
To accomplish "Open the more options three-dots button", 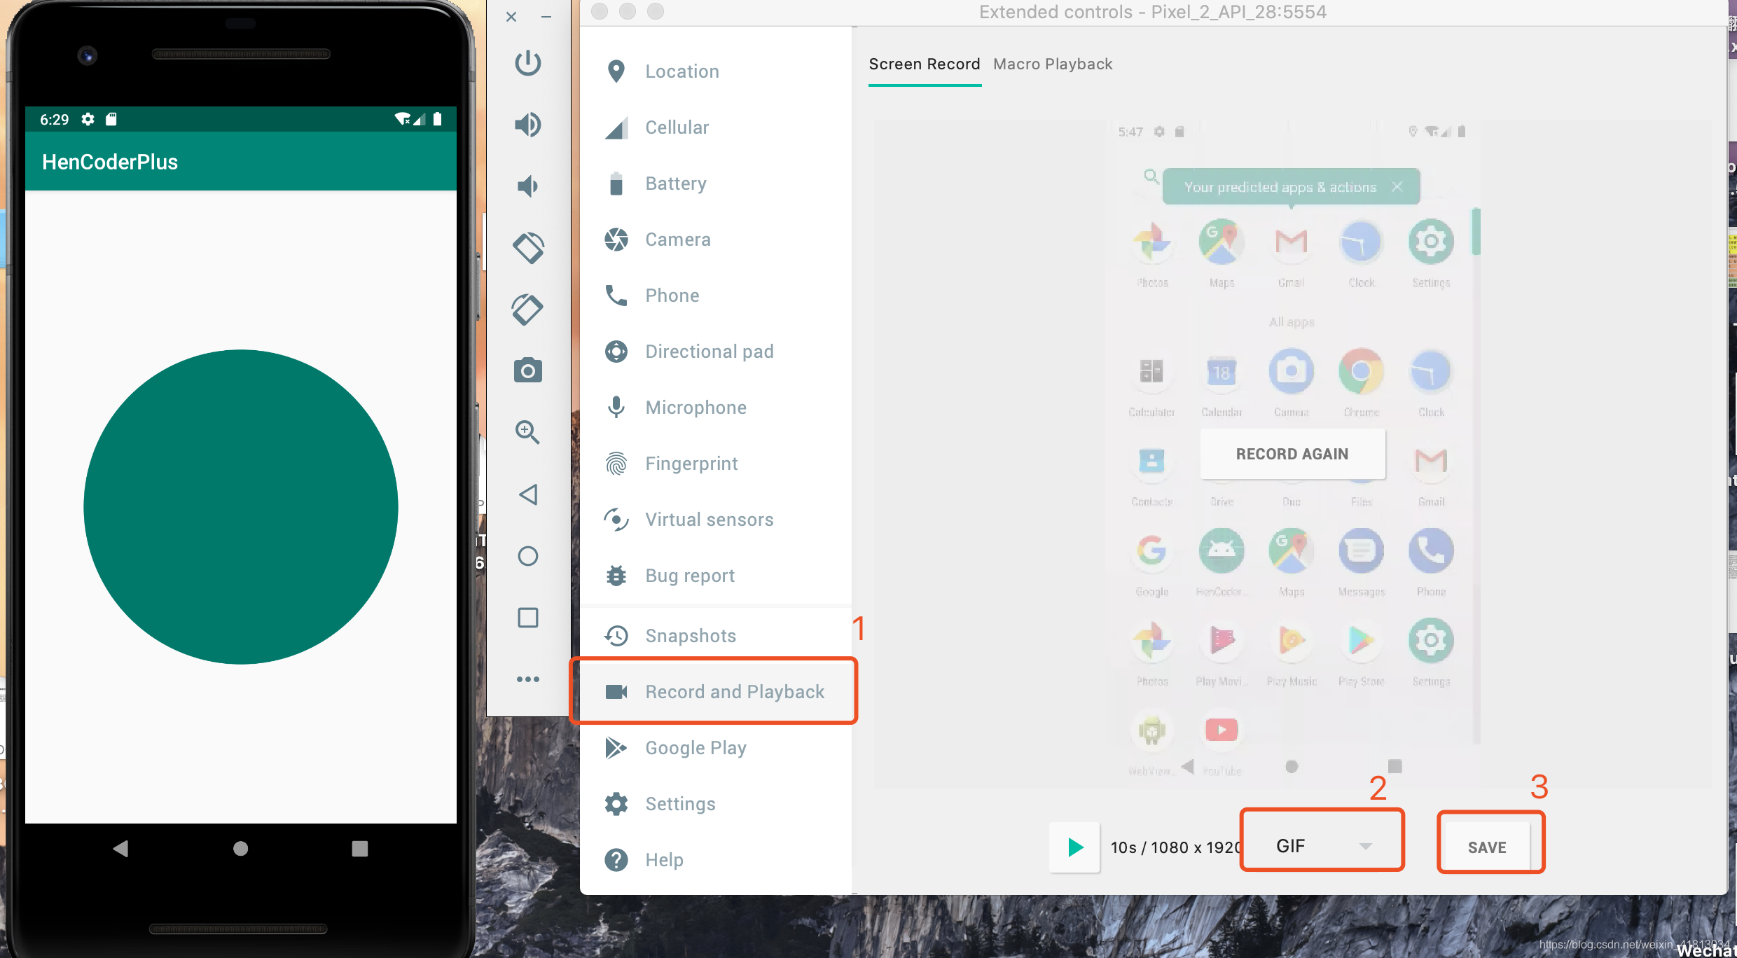I will (527, 679).
